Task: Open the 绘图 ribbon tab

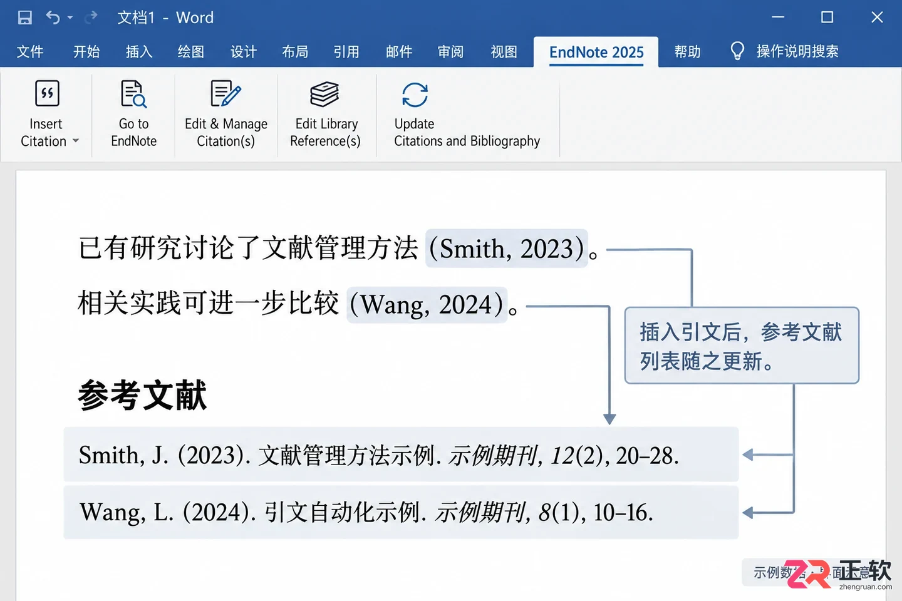Action: tap(191, 51)
